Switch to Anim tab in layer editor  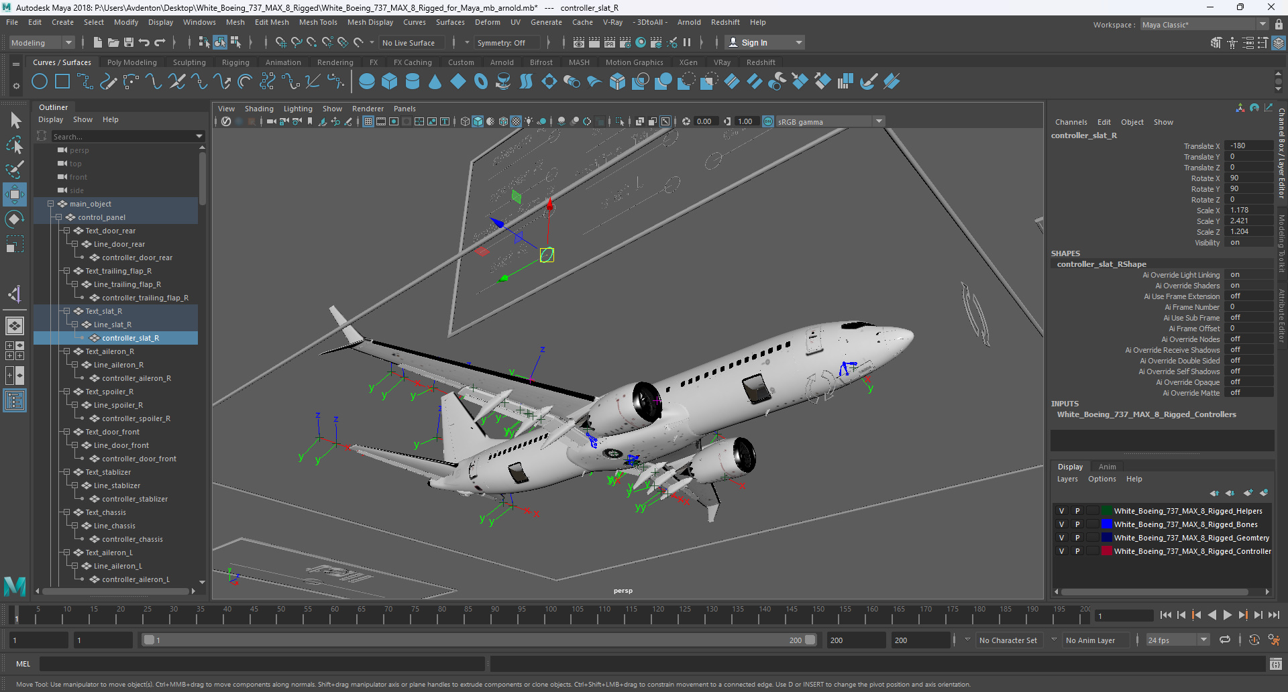tap(1108, 467)
